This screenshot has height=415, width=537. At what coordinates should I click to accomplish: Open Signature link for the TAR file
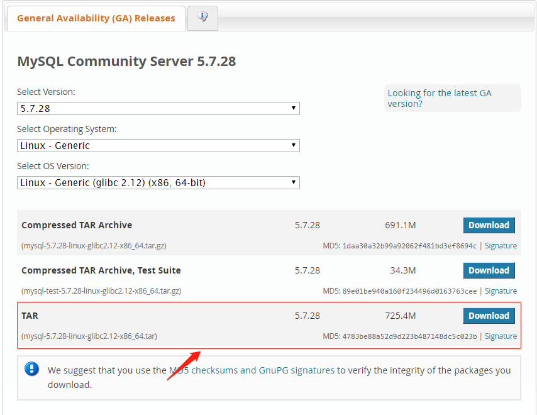click(x=501, y=336)
